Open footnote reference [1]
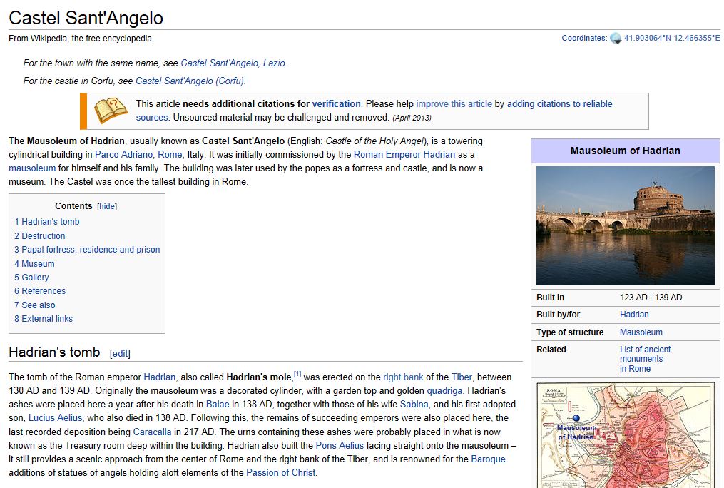This screenshot has height=488, width=724. 297,374
